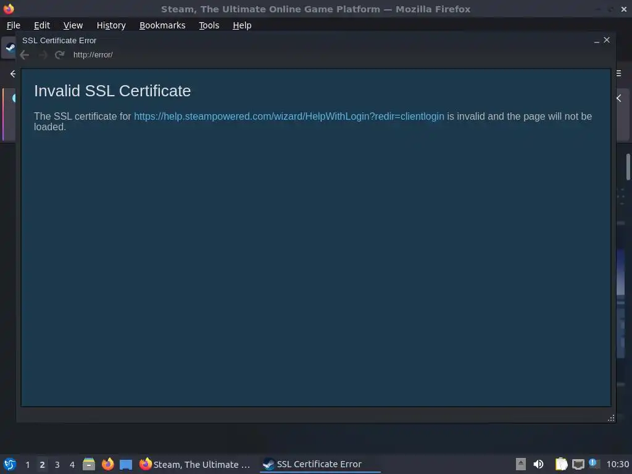Click Firefox back arrow behind error window

[x=13, y=74]
